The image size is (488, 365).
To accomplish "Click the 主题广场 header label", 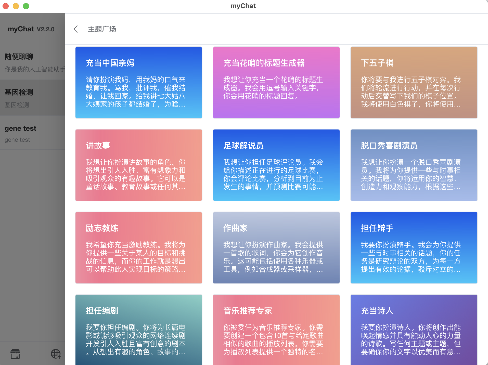I will pyautogui.click(x=101, y=29).
